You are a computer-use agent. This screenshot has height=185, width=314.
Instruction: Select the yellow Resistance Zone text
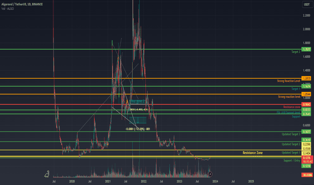(253, 153)
